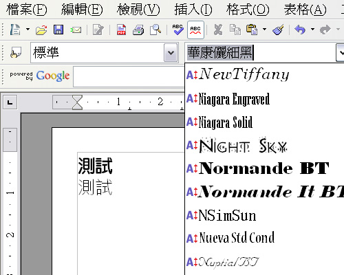The image size is (344, 275).
Task: Run the Spelling and Grammar check icon
Action: [178, 30]
